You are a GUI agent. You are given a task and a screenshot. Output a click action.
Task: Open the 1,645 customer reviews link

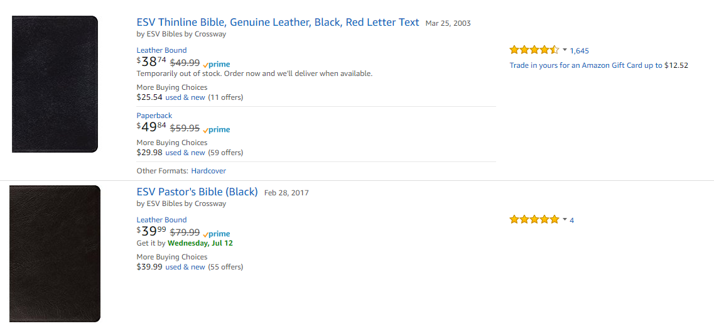579,51
